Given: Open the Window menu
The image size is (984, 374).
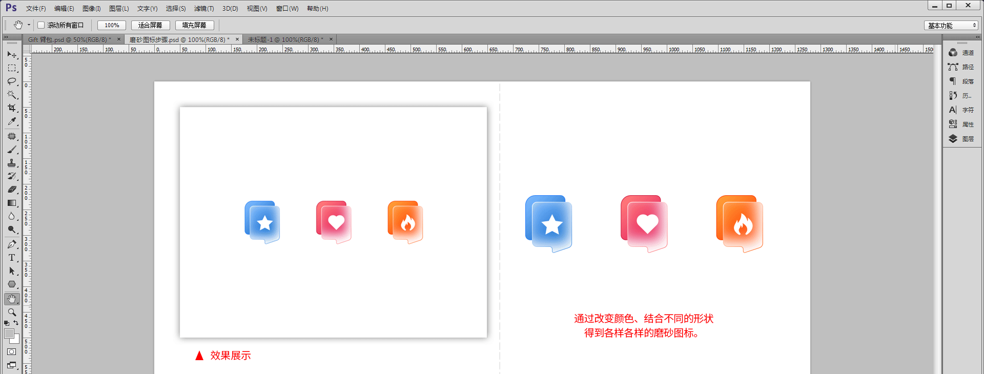Looking at the screenshot, I should point(287,9).
